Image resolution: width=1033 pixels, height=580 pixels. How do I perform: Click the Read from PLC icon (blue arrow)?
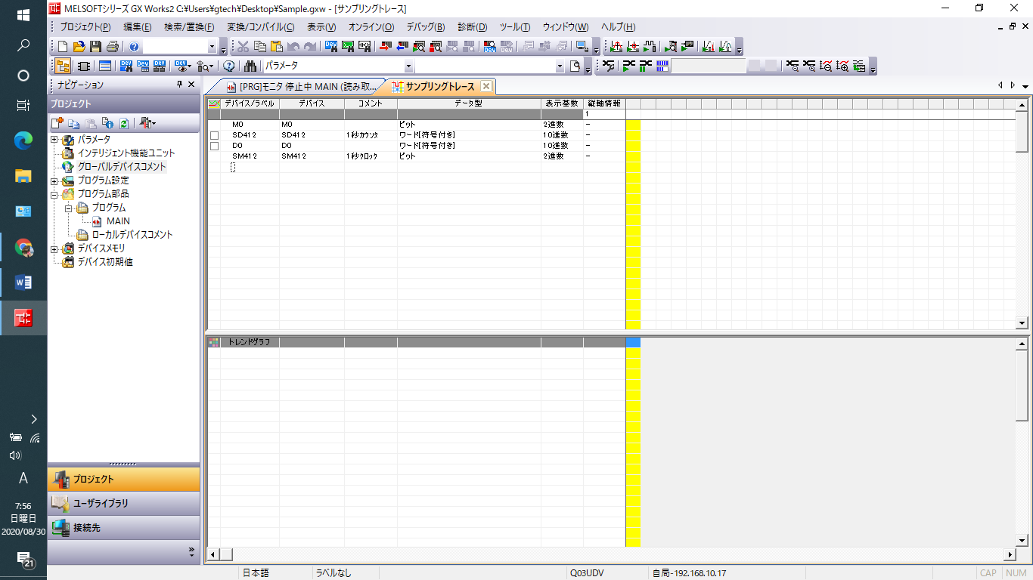[402, 46]
